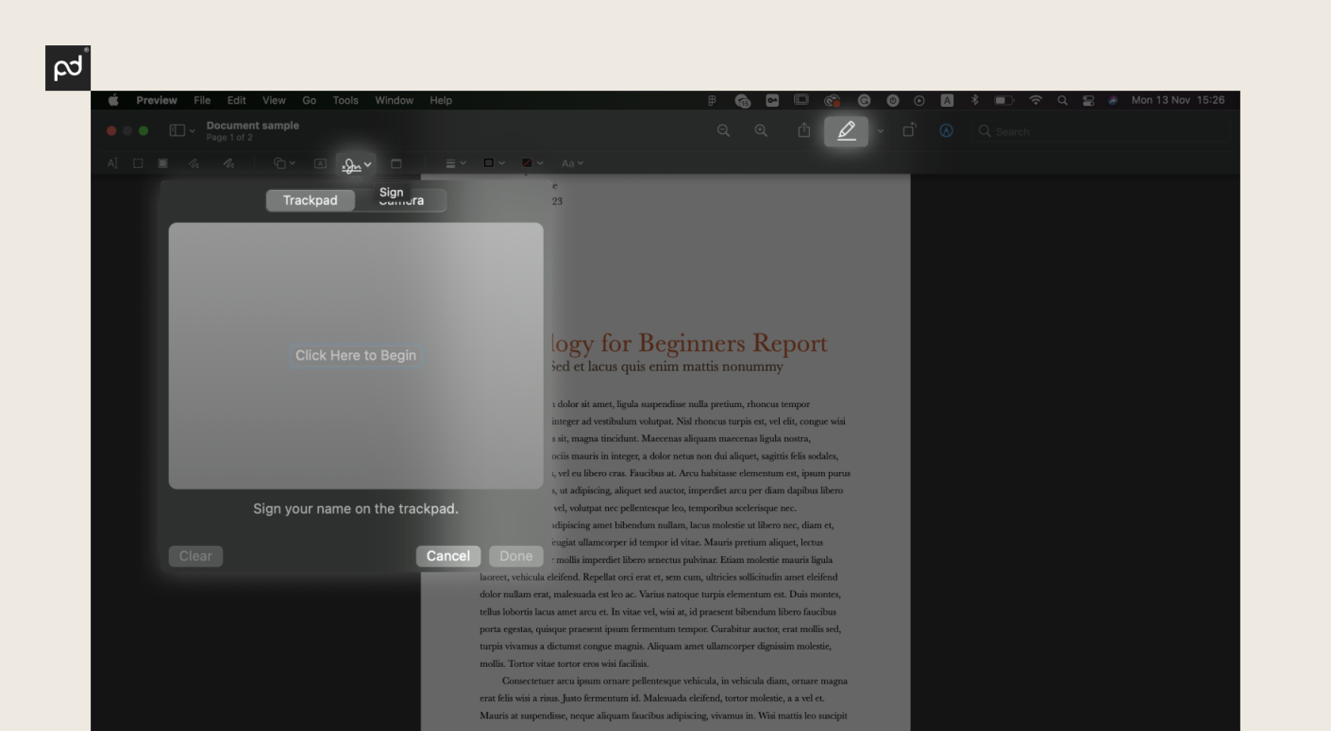The height and width of the screenshot is (731, 1331).
Task: Open the text style Aa dropdown
Action: (x=572, y=162)
